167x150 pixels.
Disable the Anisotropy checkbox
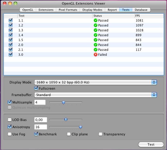click(10, 127)
